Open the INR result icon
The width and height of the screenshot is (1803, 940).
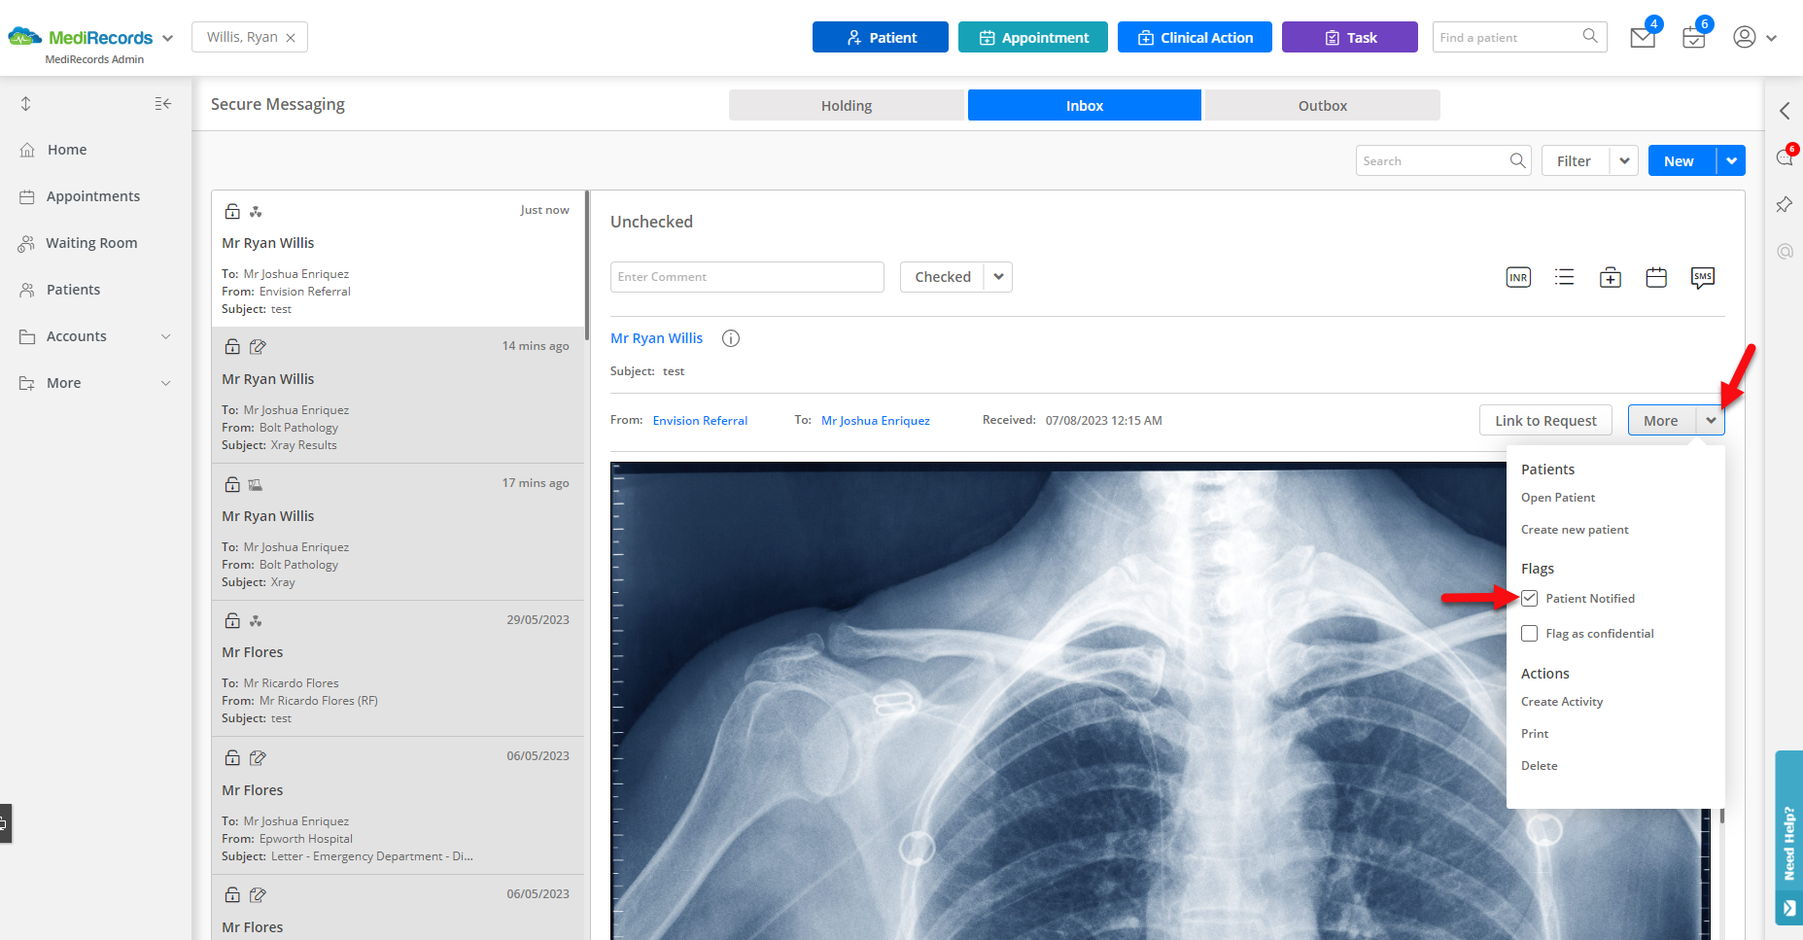coord(1518,277)
